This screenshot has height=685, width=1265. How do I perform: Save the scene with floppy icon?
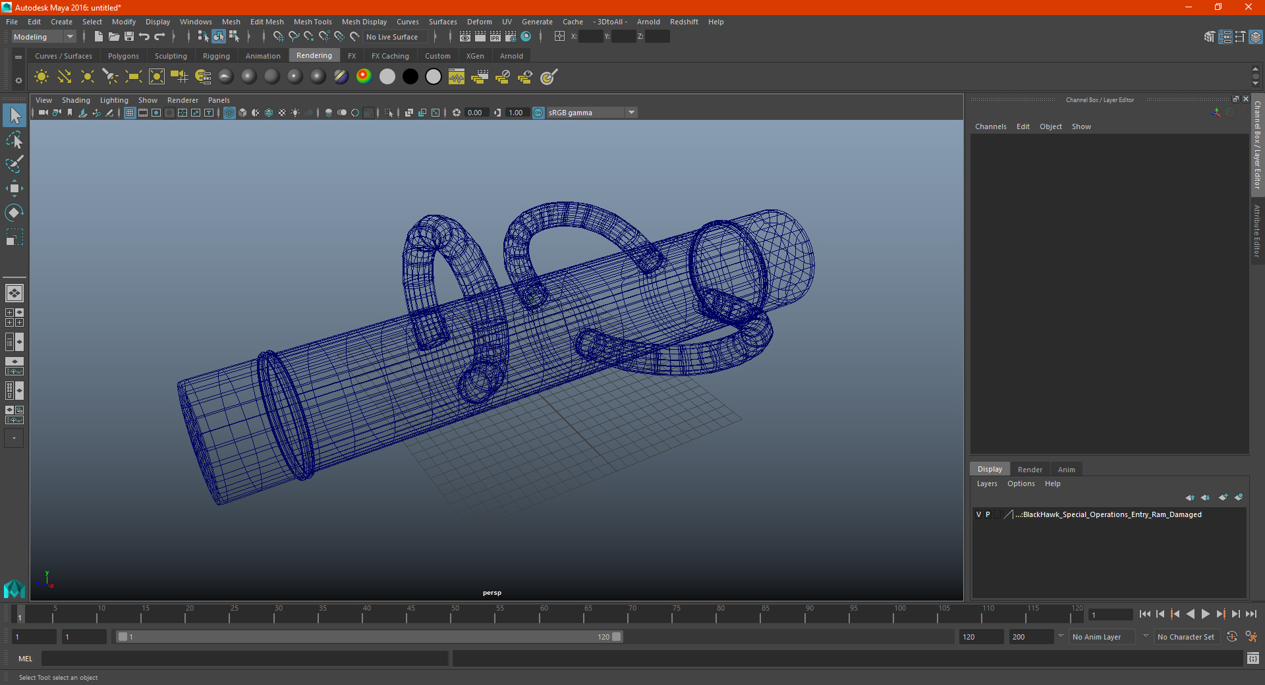(129, 37)
